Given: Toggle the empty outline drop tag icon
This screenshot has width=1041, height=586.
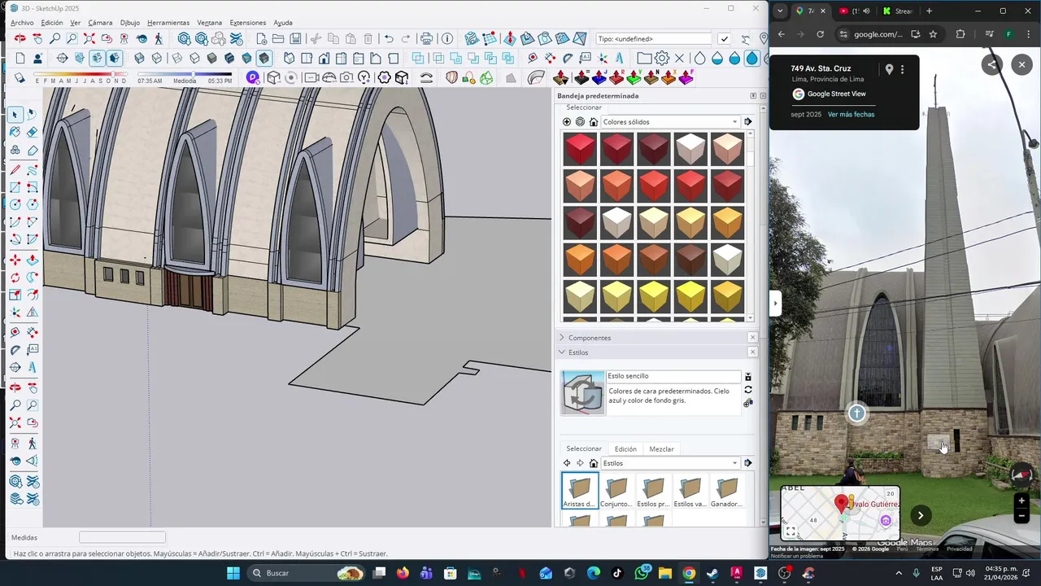Looking at the screenshot, I should click(700, 58).
